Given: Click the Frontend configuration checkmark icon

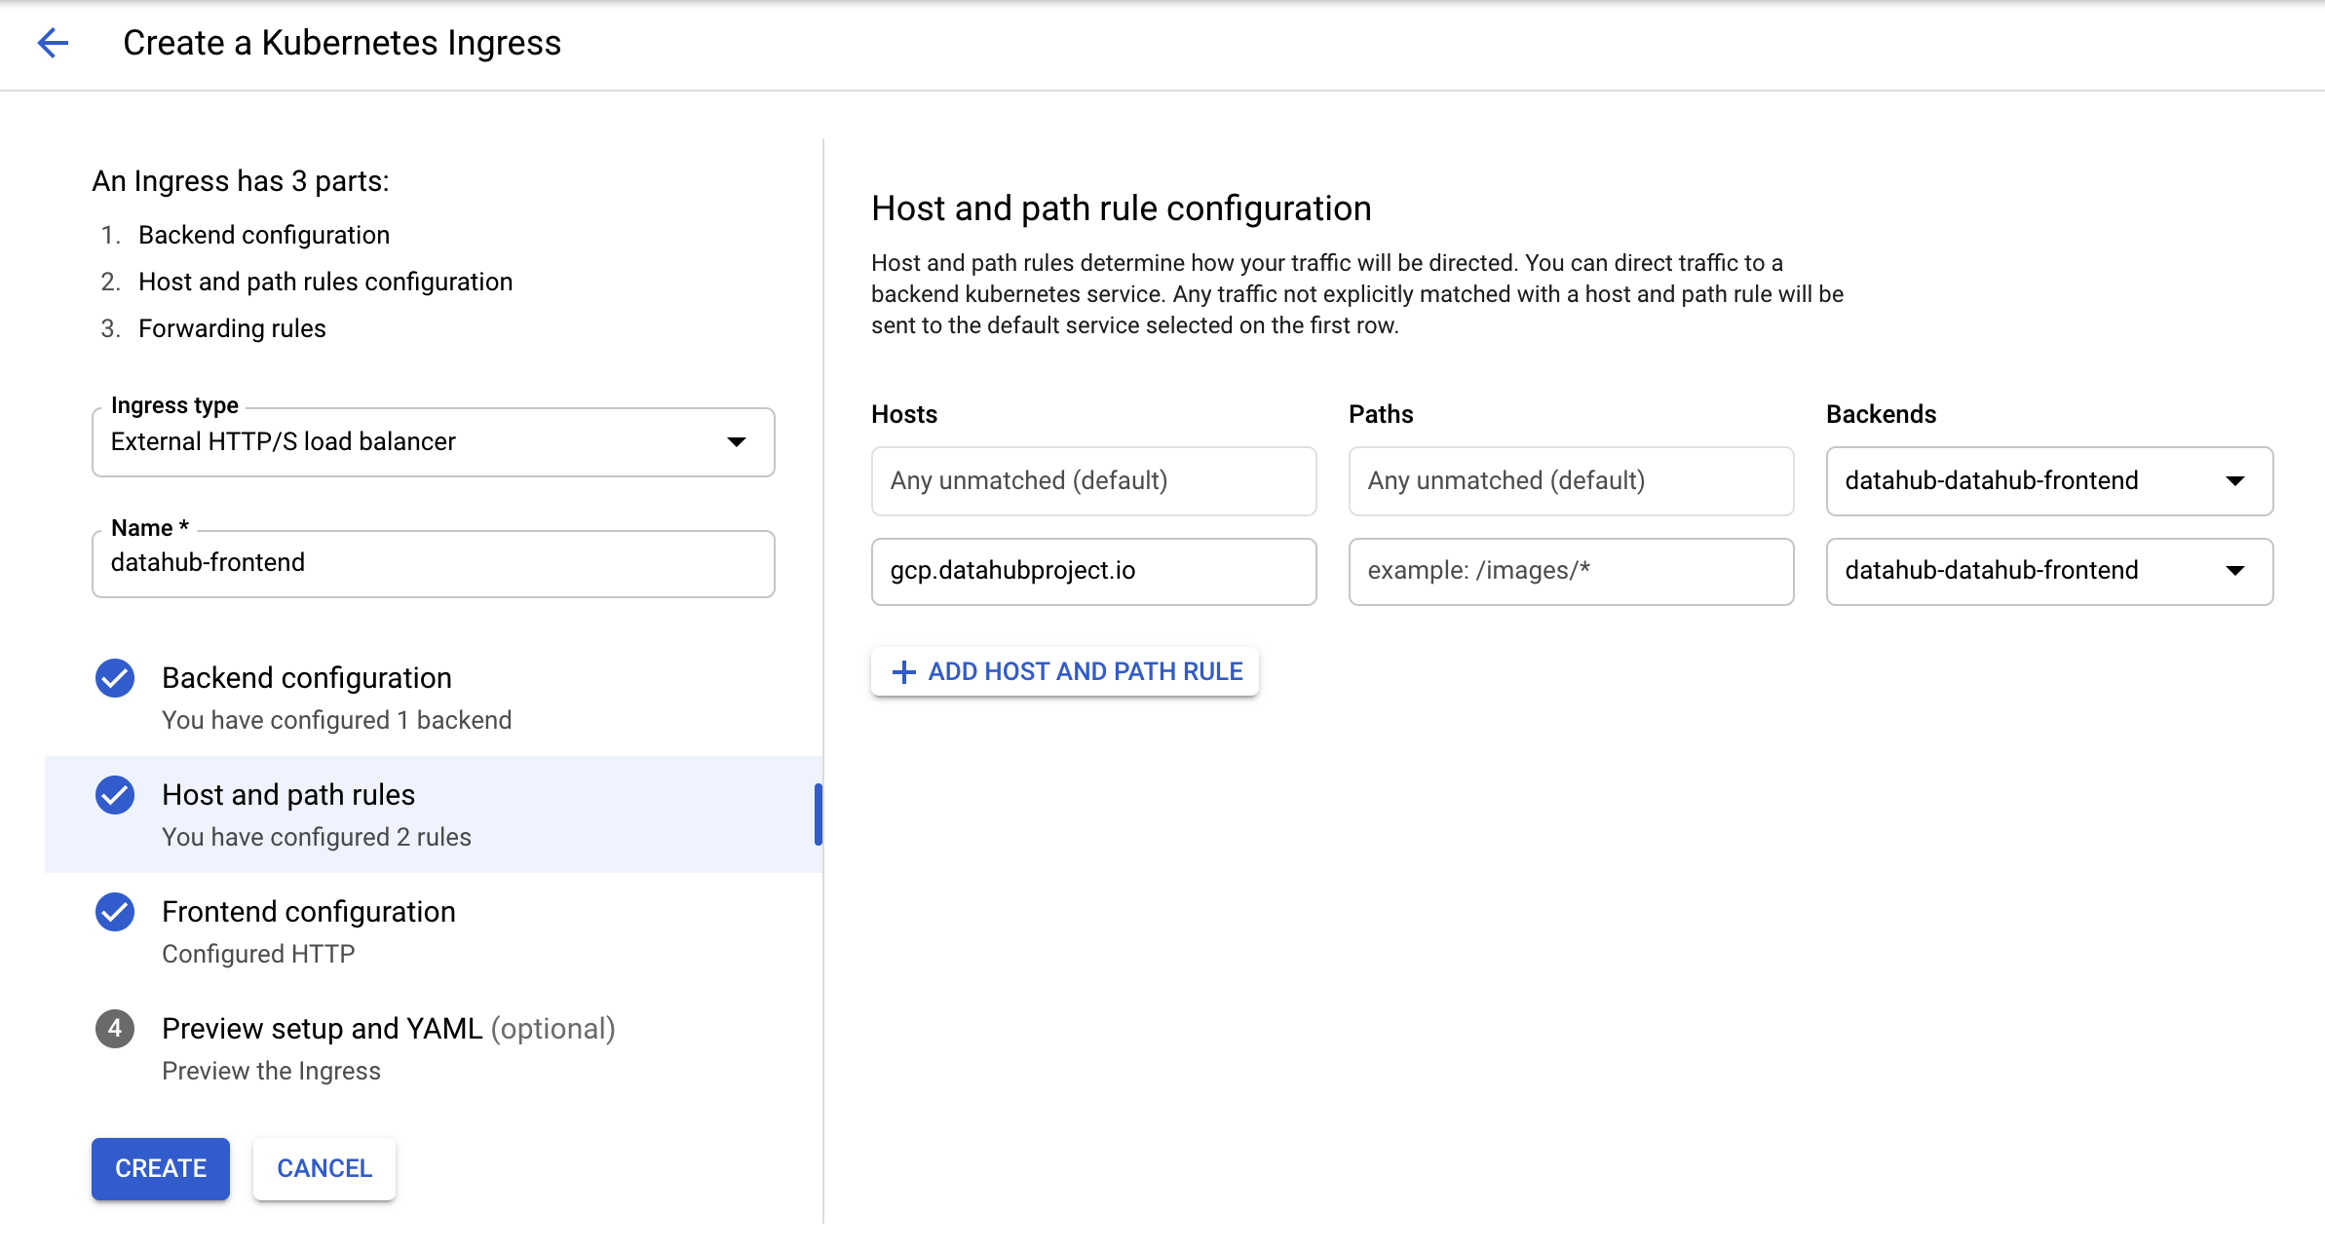Looking at the screenshot, I should point(115,912).
